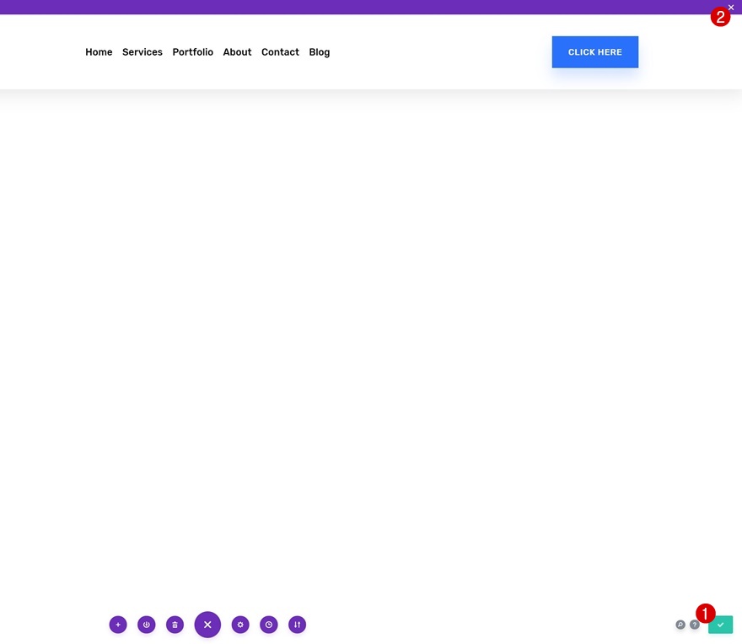Screen dimensions: 742x644
Task: Open editing history clock icon
Action: pyautogui.click(x=269, y=625)
